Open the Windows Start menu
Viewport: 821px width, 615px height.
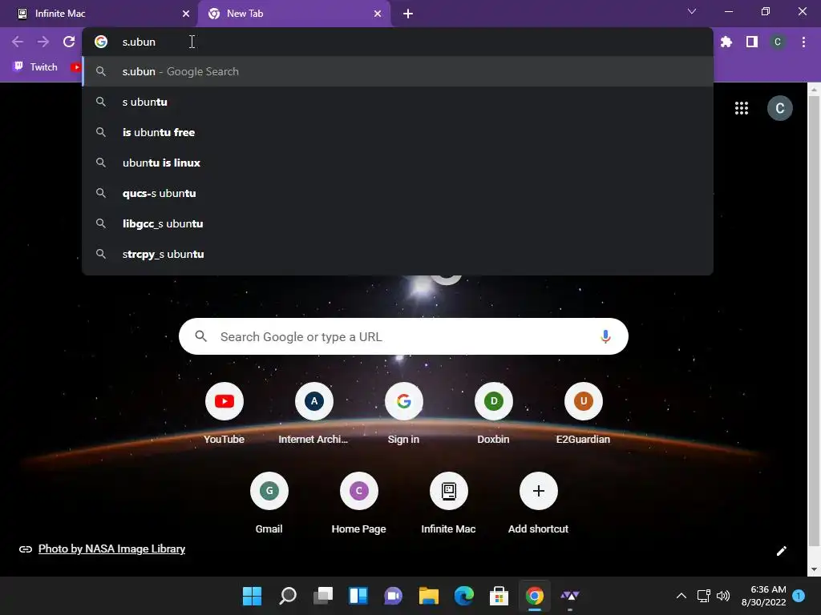[x=252, y=596]
